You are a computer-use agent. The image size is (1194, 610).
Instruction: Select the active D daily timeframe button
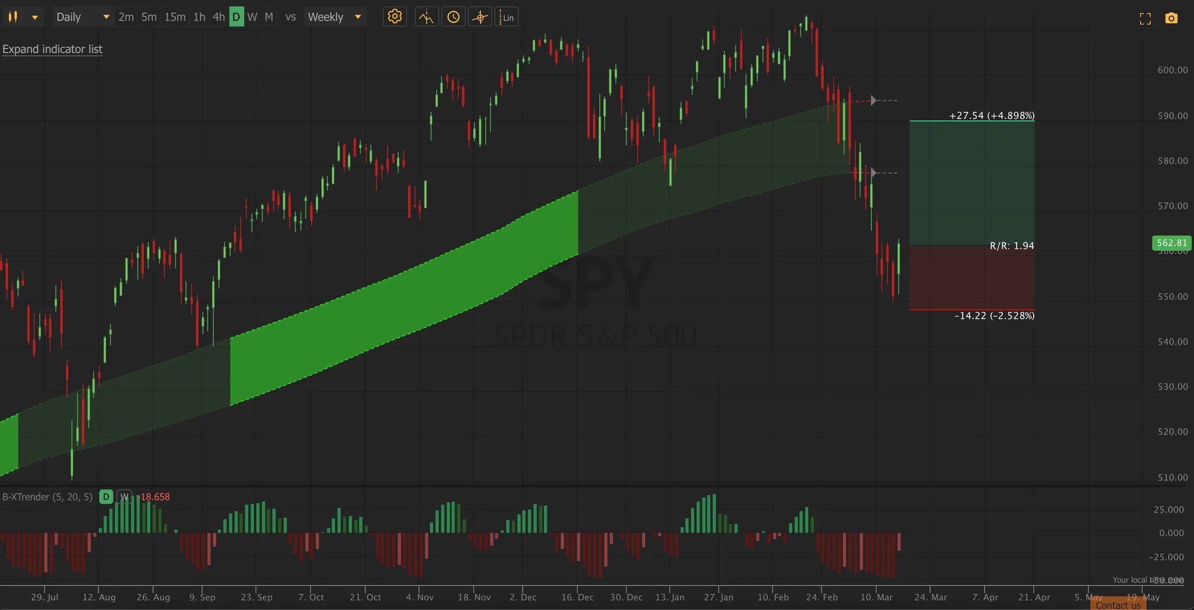pos(236,17)
